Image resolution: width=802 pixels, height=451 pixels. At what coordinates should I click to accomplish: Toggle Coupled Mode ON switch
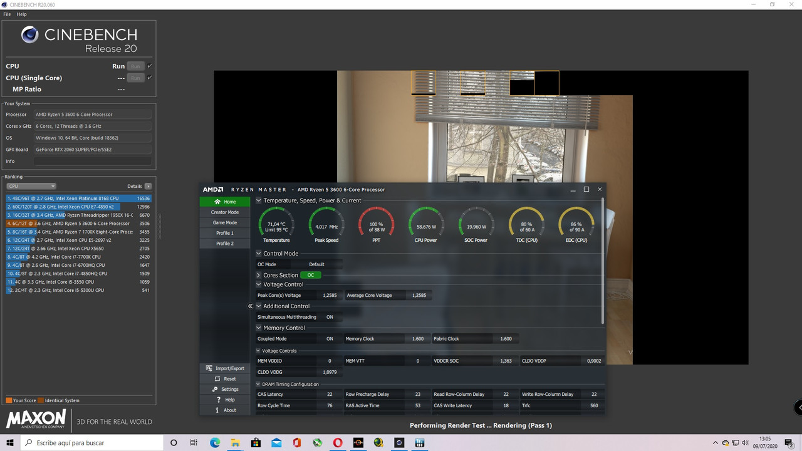tap(330, 339)
